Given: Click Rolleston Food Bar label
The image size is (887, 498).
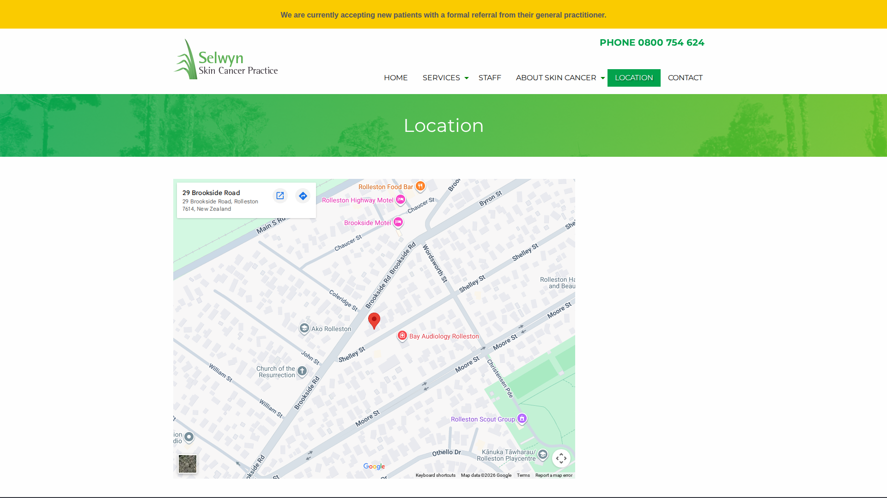Looking at the screenshot, I should coord(386,187).
